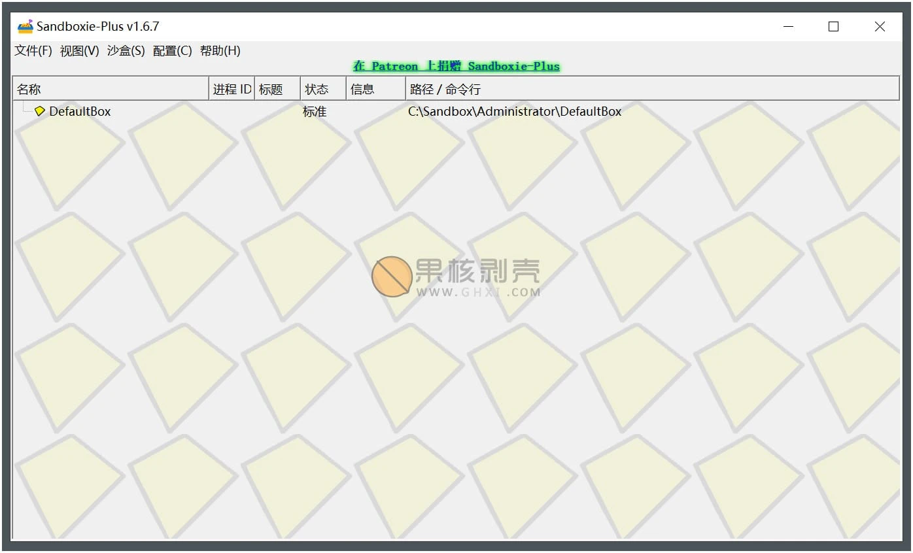Image resolution: width=913 pixels, height=553 pixels.
Task: Sort by the 标题 column header
Action: pos(277,89)
